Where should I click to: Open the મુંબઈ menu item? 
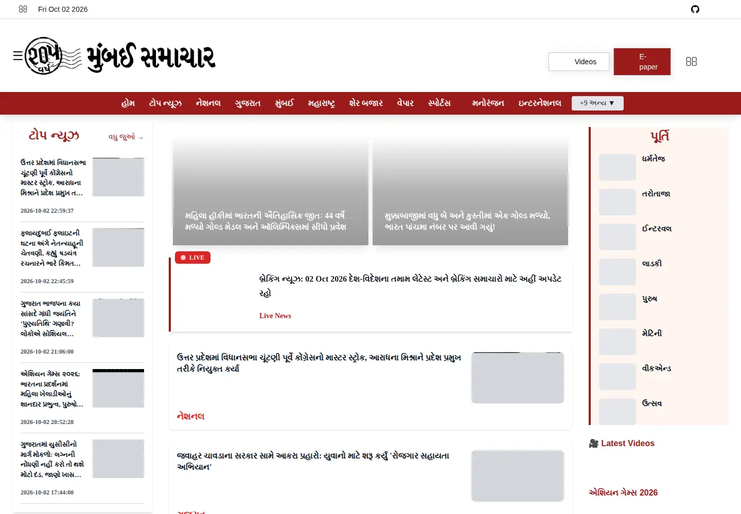pyautogui.click(x=285, y=103)
